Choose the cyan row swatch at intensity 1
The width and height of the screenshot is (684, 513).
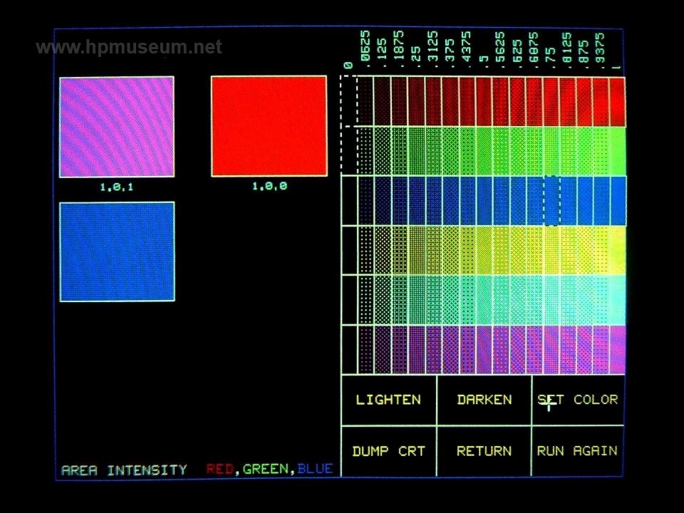coord(618,300)
